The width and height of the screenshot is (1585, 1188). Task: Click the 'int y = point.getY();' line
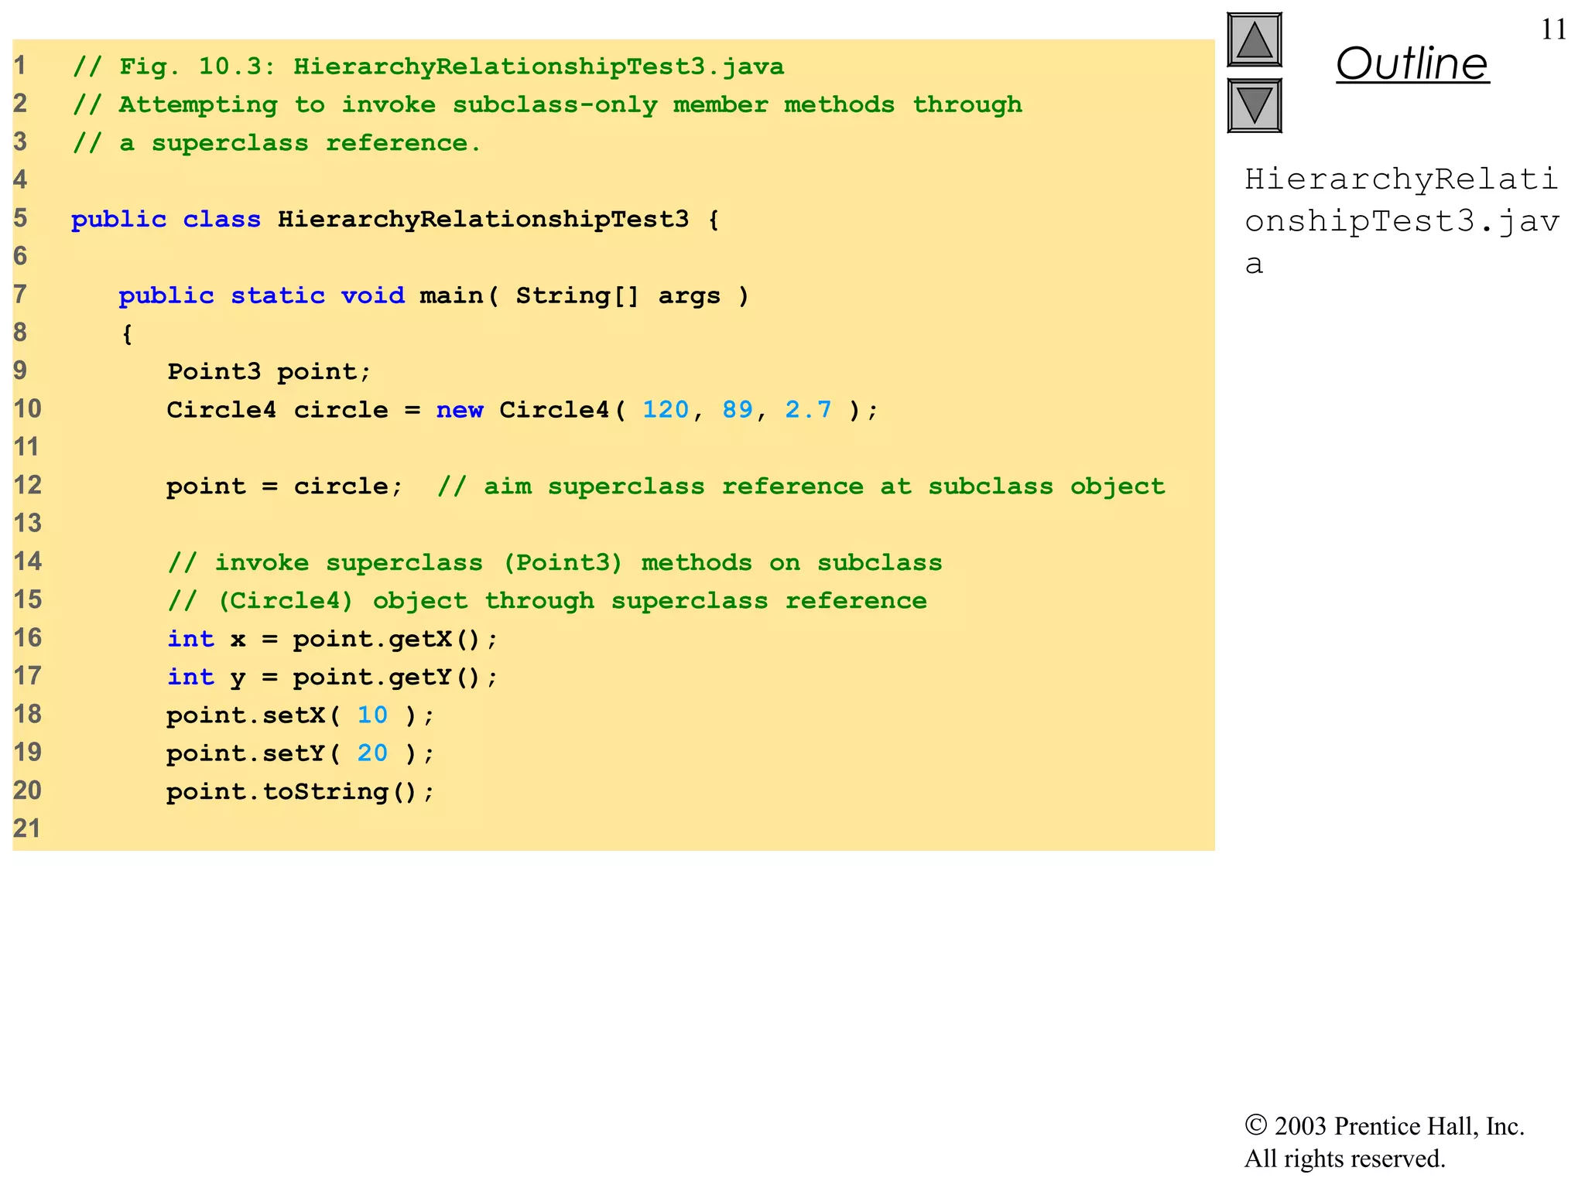coord(333,678)
